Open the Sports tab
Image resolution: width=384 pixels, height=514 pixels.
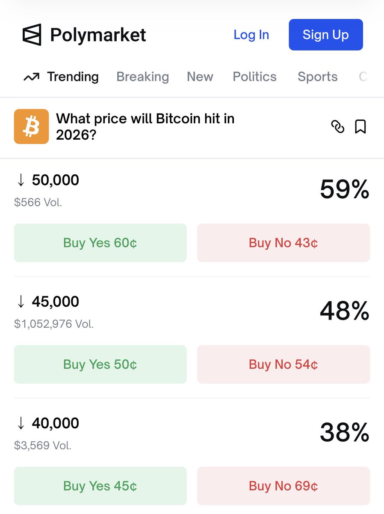[318, 77]
